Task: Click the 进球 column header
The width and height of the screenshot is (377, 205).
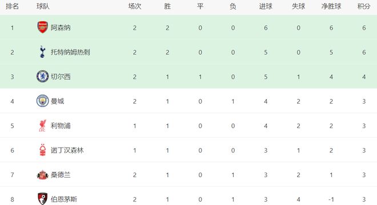Action: [x=266, y=6]
